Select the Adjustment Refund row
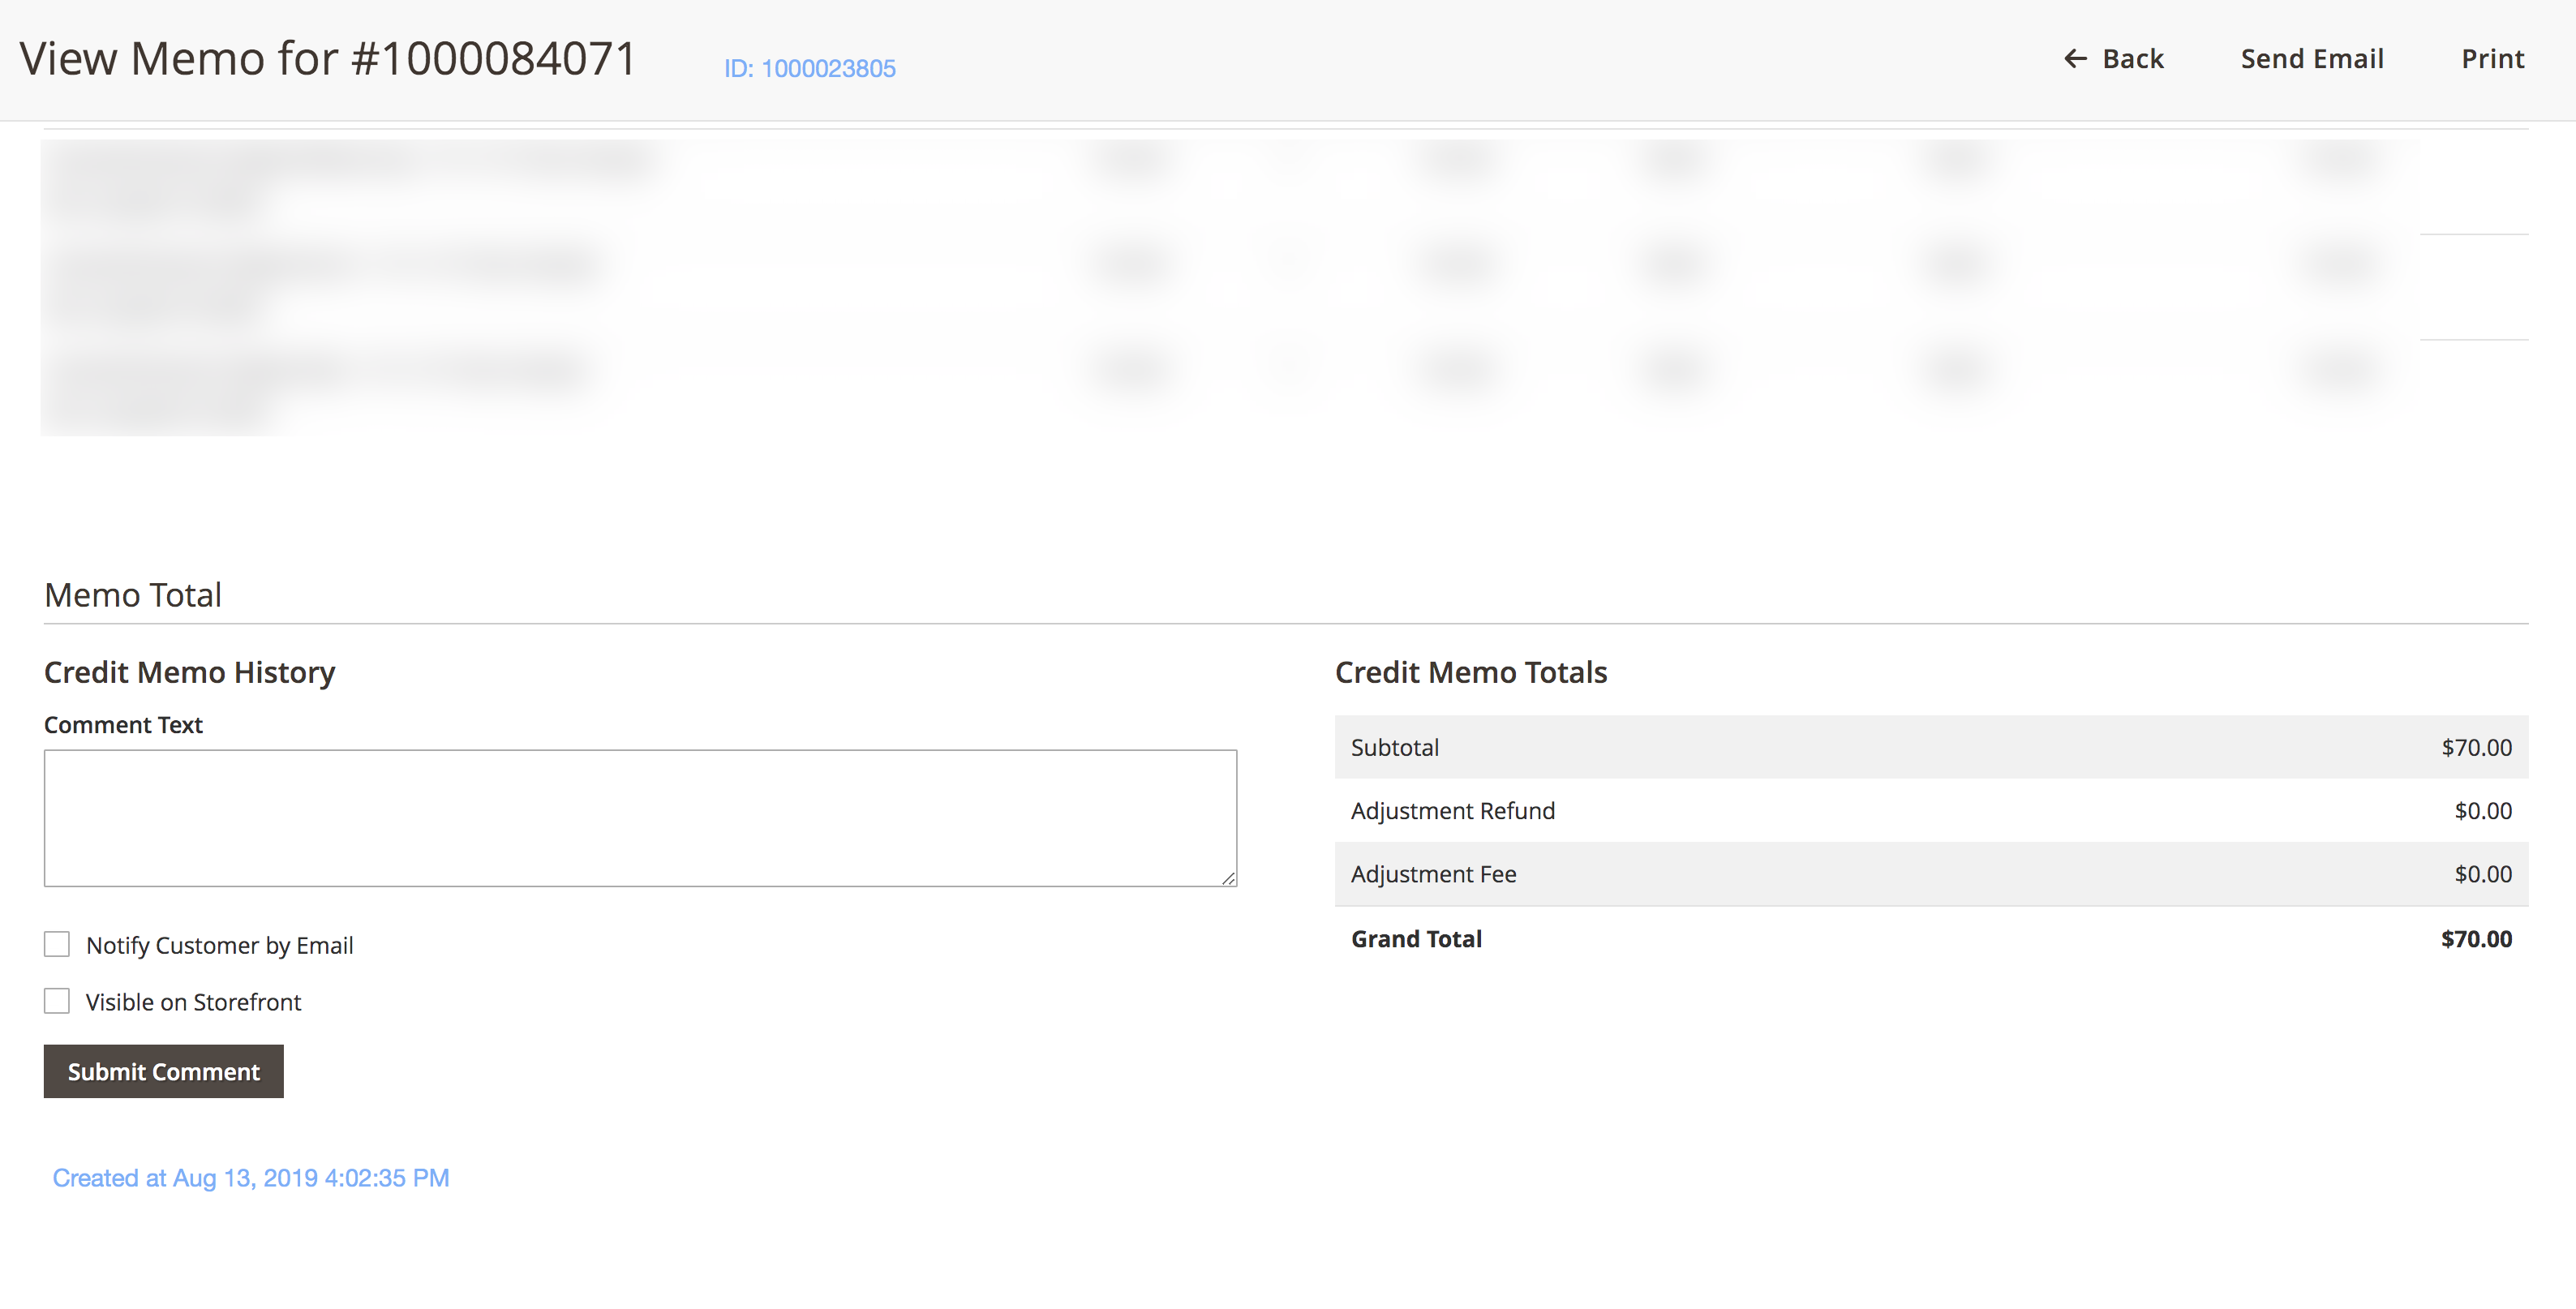2576x1309 pixels. click(1453, 810)
